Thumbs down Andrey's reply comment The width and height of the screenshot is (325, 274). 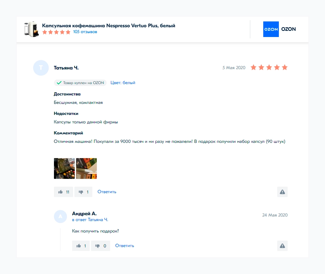100,246
